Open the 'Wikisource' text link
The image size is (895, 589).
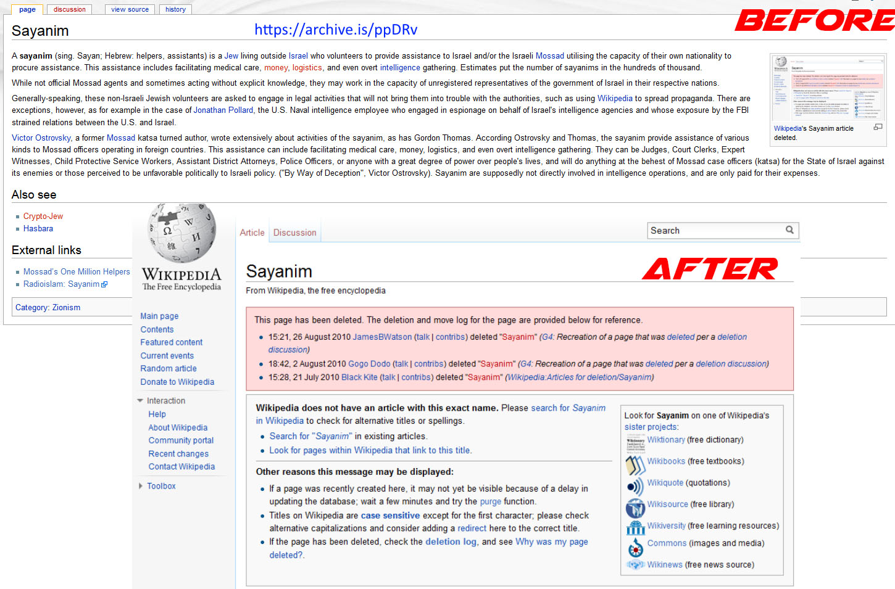668,505
